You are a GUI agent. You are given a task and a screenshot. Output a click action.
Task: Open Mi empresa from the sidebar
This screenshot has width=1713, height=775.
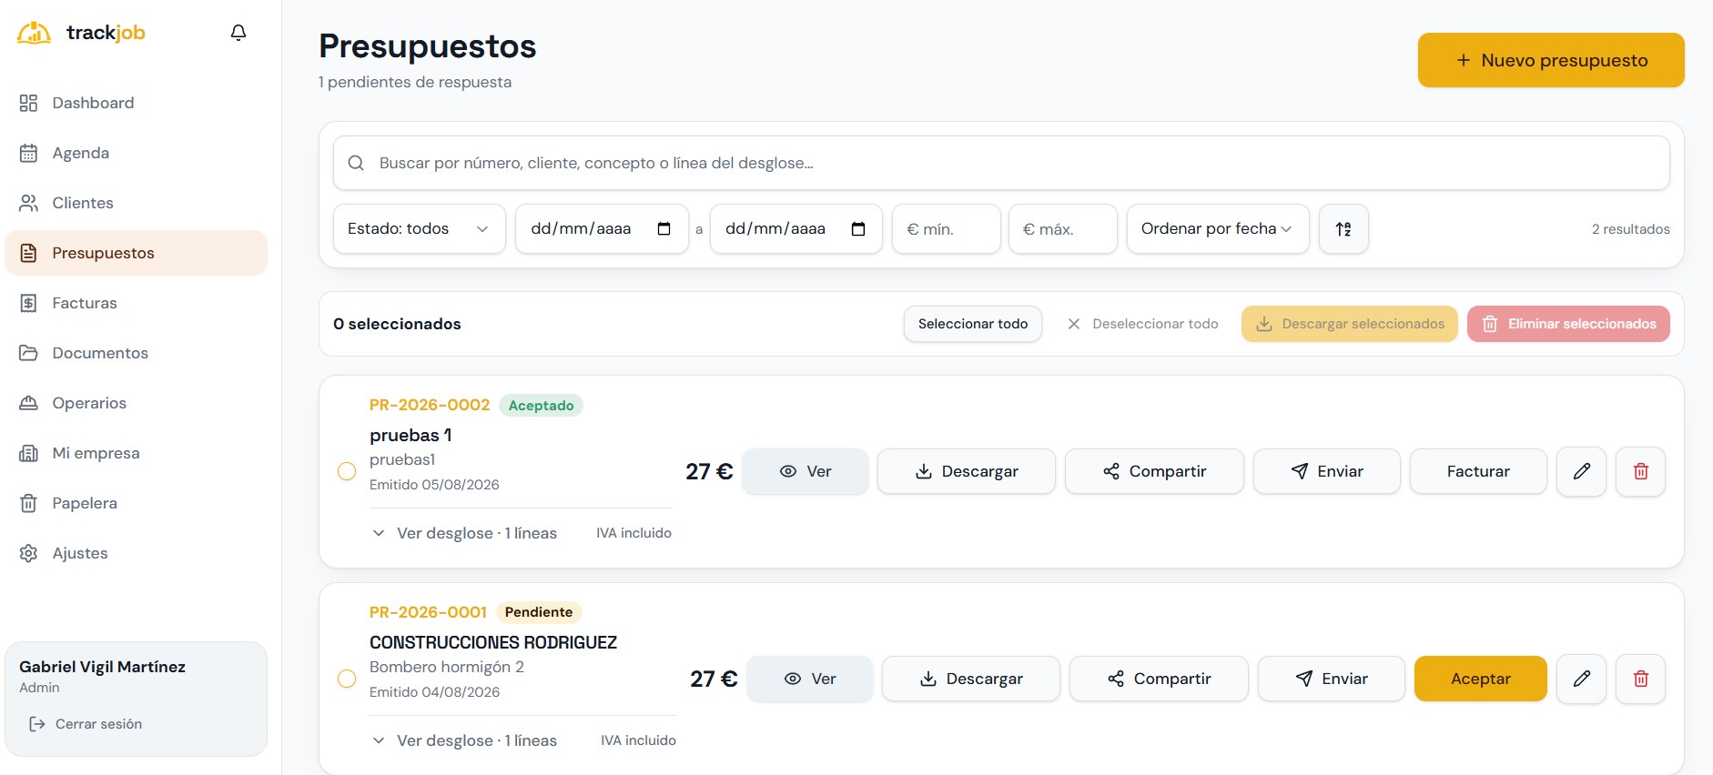point(137,453)
